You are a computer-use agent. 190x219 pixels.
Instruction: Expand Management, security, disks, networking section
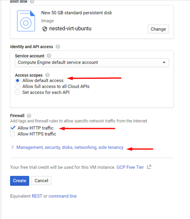(70, 147)
